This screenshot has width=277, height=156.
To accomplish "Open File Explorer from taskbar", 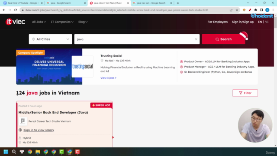I will click(x=38, y=152).
